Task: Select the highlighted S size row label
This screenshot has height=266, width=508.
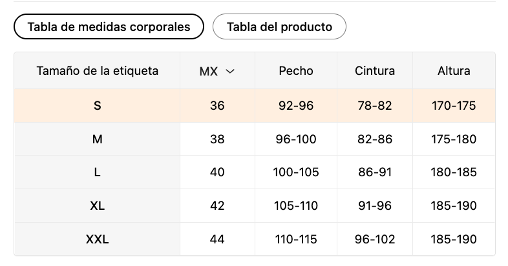Action: 98,105
